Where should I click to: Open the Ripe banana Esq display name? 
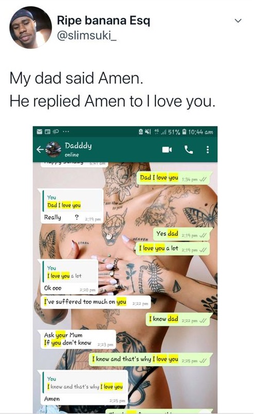pyautogui.click(x=103, y=21)
